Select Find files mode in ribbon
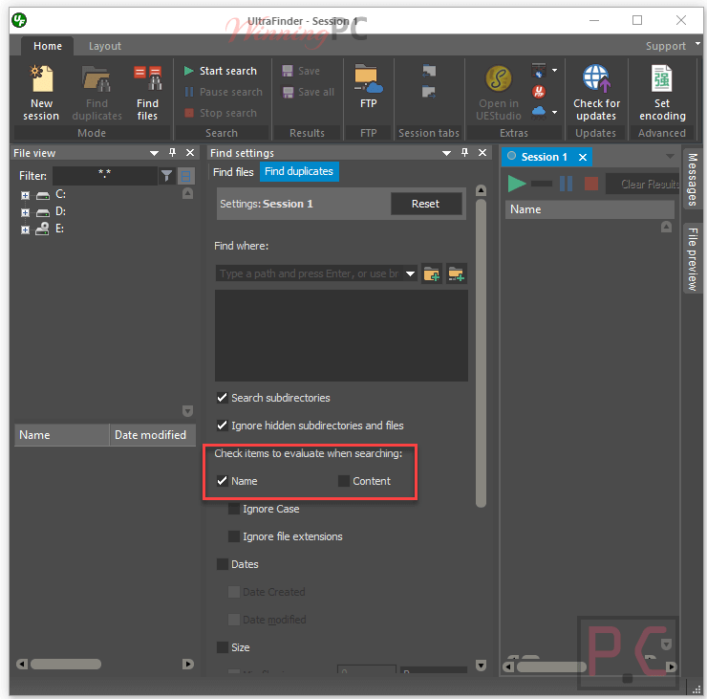Screen dimensions: 707x699 click(x=147, y=93)
